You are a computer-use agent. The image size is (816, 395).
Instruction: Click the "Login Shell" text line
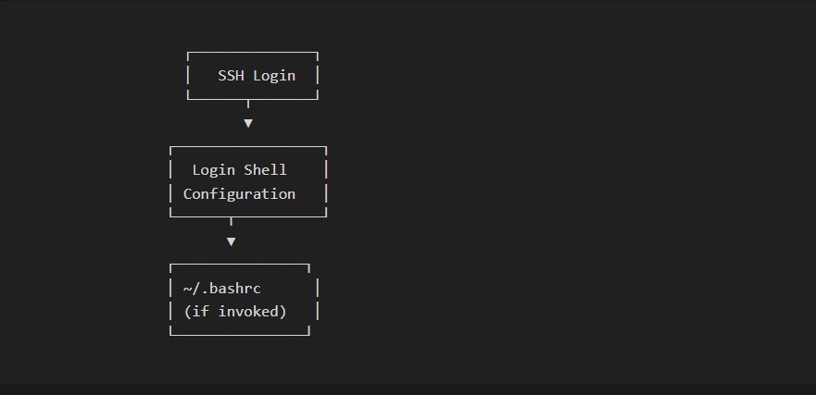click(x=239, y=170)
